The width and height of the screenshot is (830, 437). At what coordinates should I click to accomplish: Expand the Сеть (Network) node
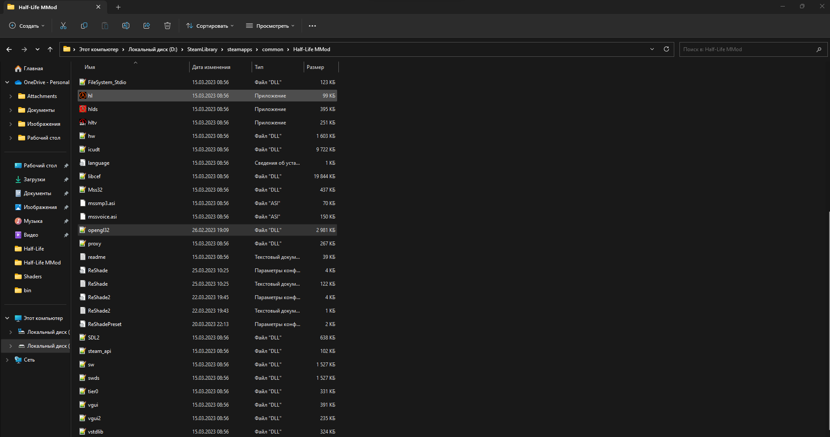(7, 360)
